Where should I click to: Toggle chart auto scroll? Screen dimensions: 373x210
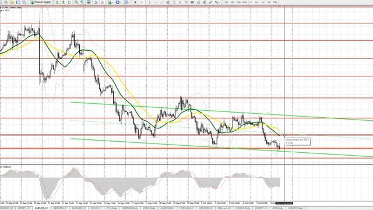[96, 2]
